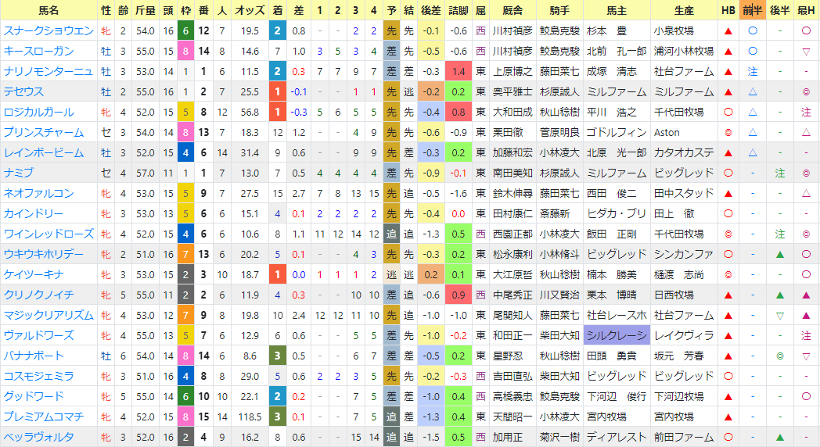
Task: Click the 着 column header
Action: (278, 10)
